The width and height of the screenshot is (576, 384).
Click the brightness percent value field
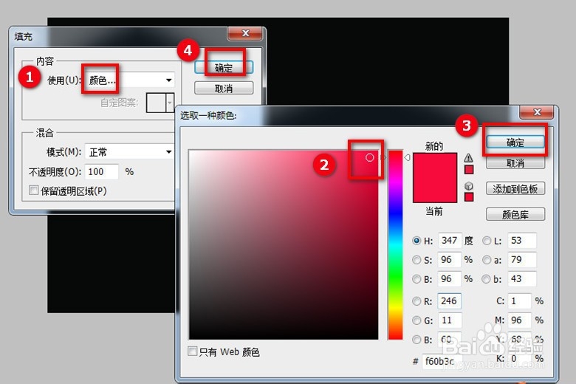click(449, 279)
